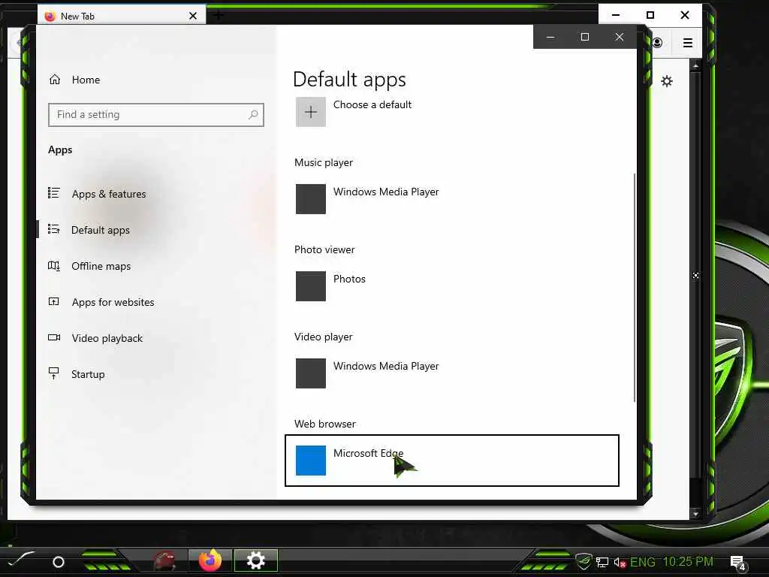Click the Settings gear on taskbar

click(x=256, y=560)
